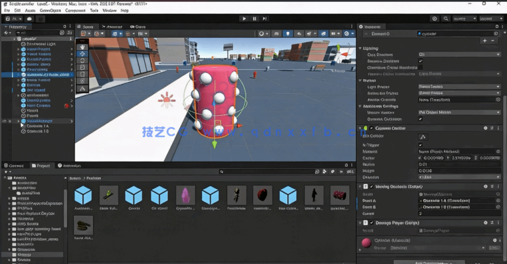Remove a material element with the minus button
This screenshot has height=264, width=507.
(x=492, y=41)
